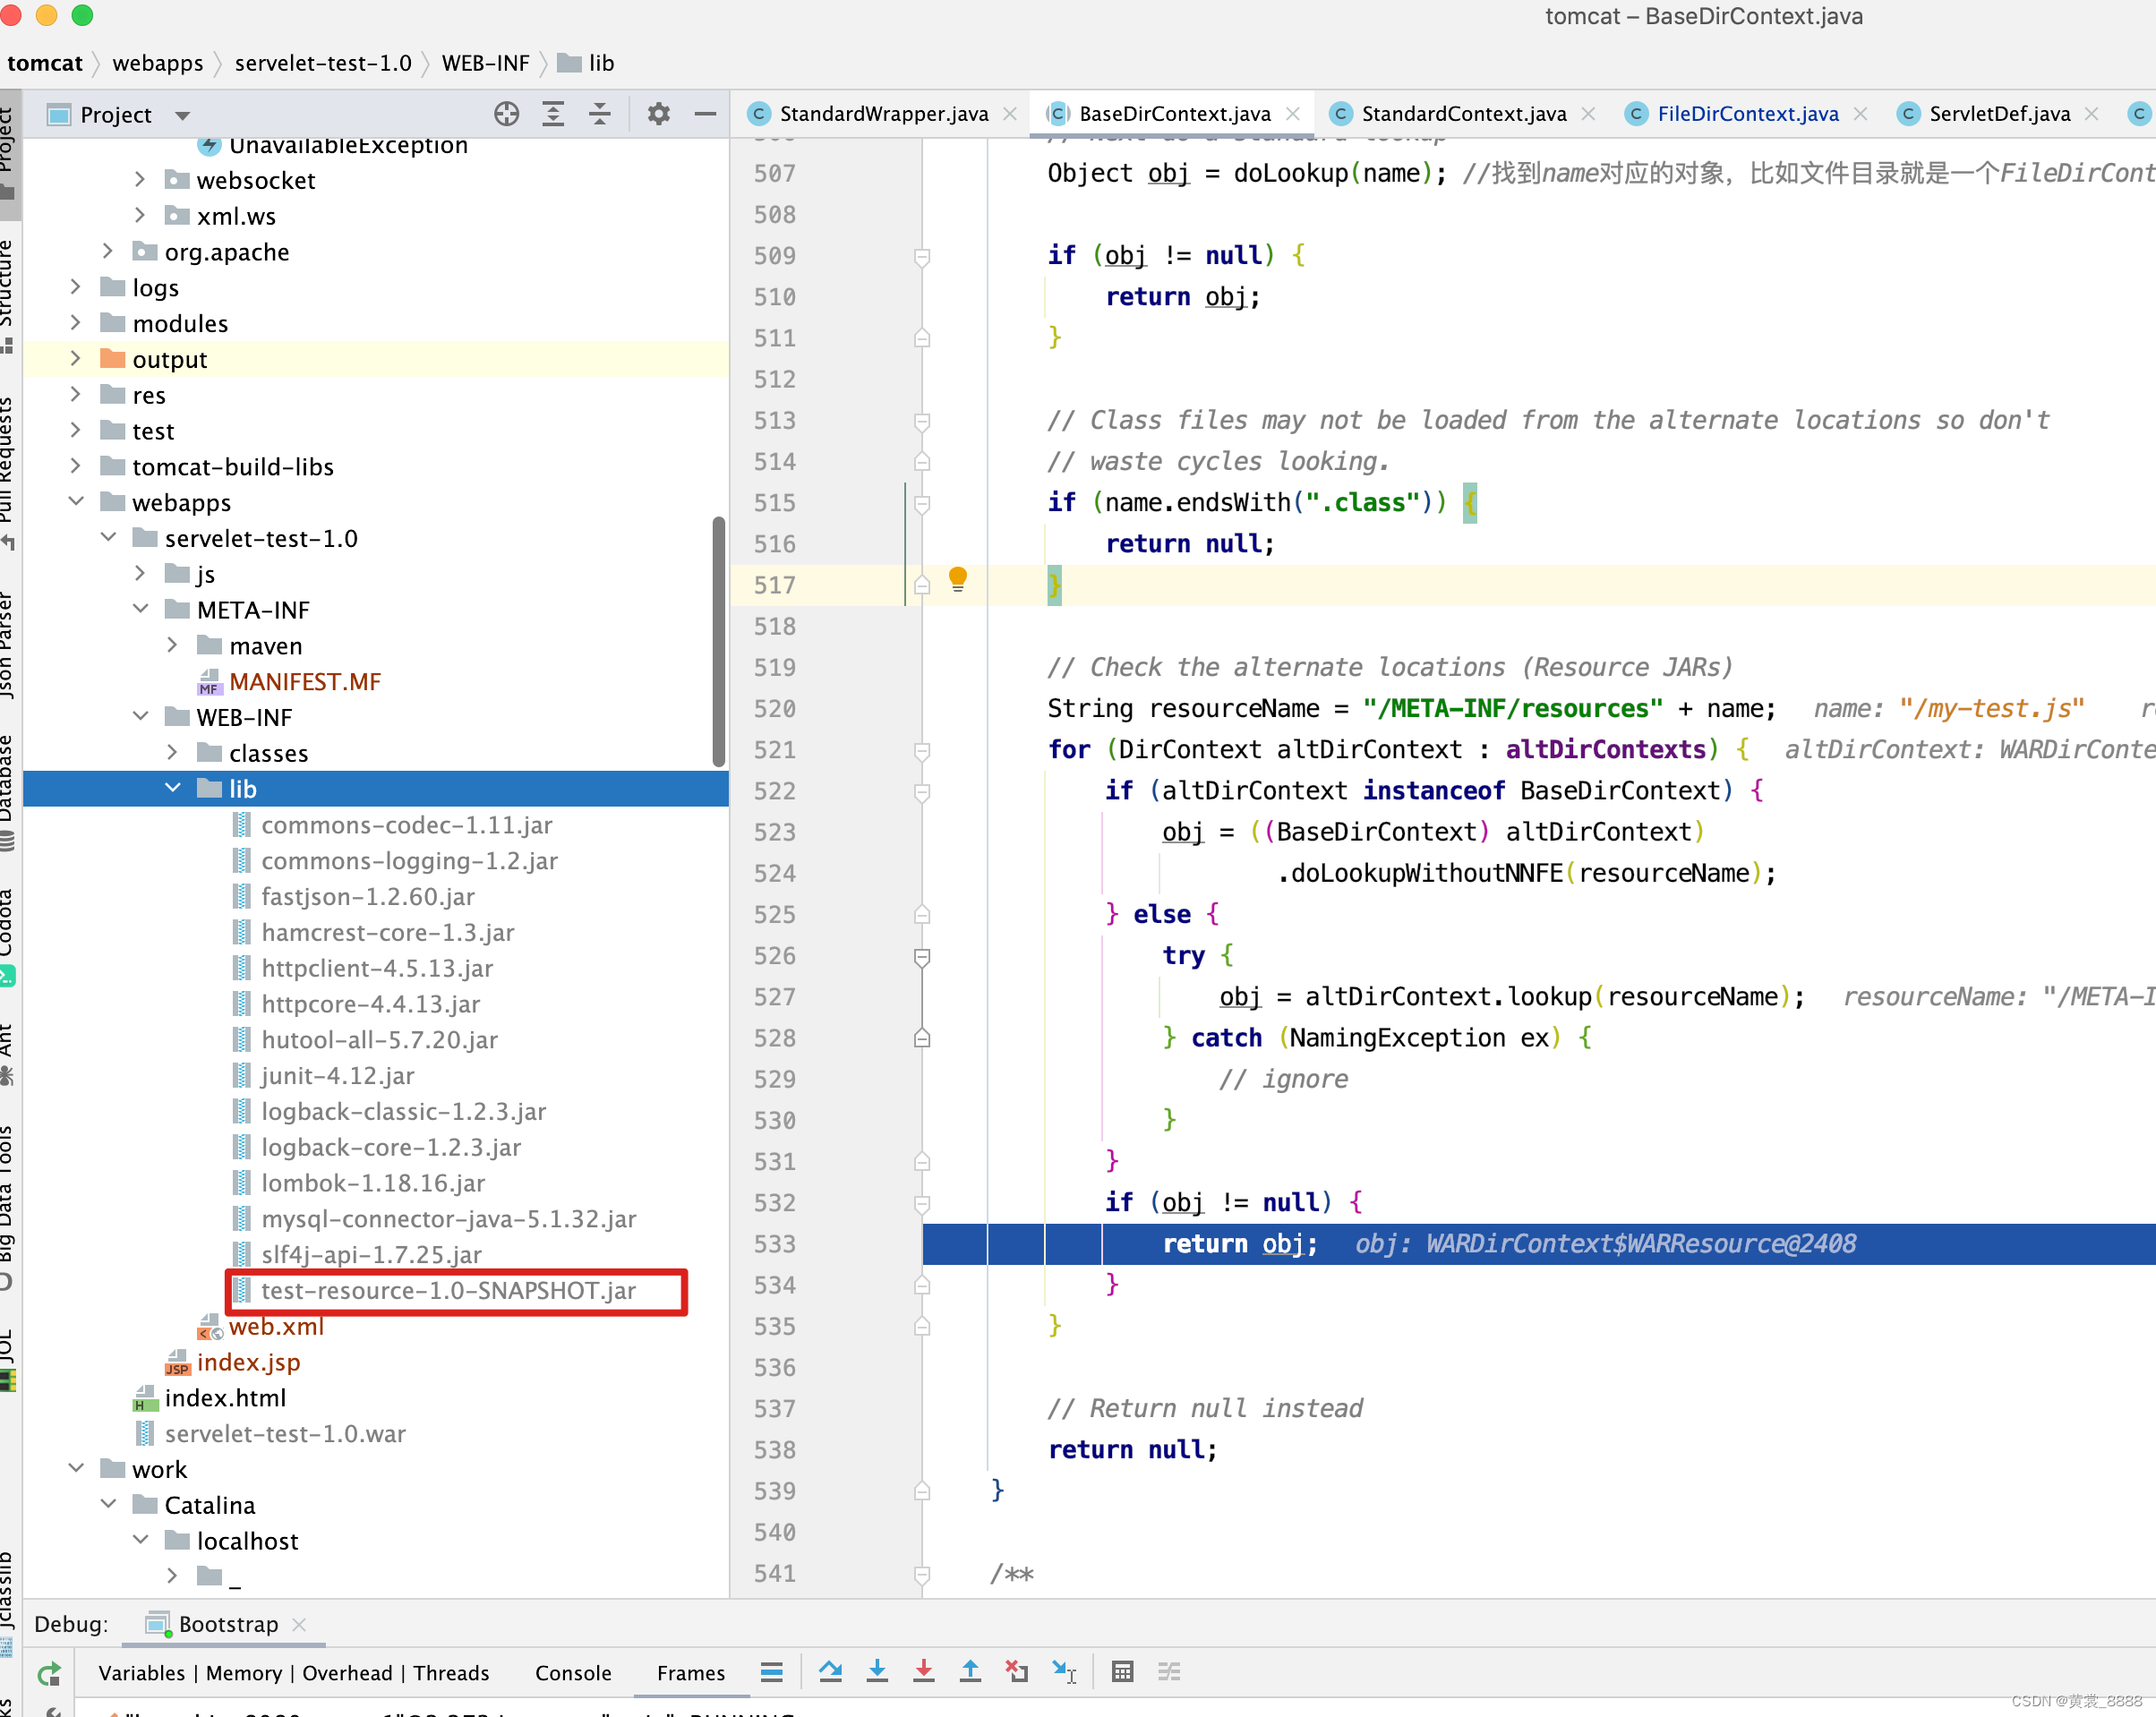Toggle the code fold marker on line 532
The width and height of the screenshot is (2156, 1717).
922,1204
